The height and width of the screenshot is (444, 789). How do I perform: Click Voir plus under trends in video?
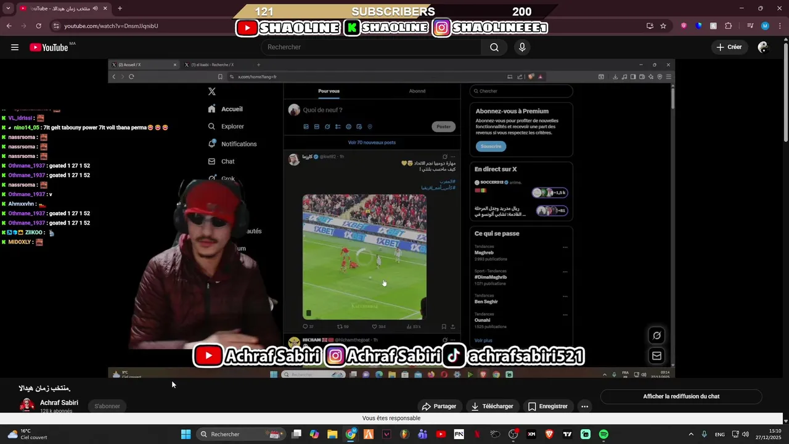click(483, 340)
